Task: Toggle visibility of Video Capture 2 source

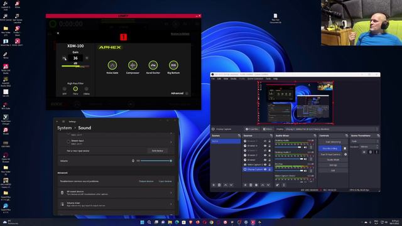Action: 265,164
